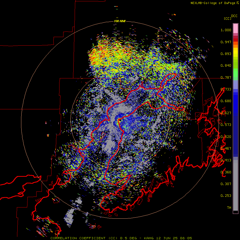This screenshot has height=240, width=240.
Task: Select the 0.947 scale value
Action: [x=226, y=42]
